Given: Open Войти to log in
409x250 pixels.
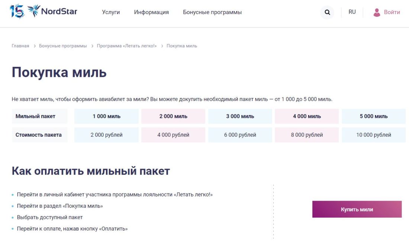Looking at the screenshot, I should point(390,12).
